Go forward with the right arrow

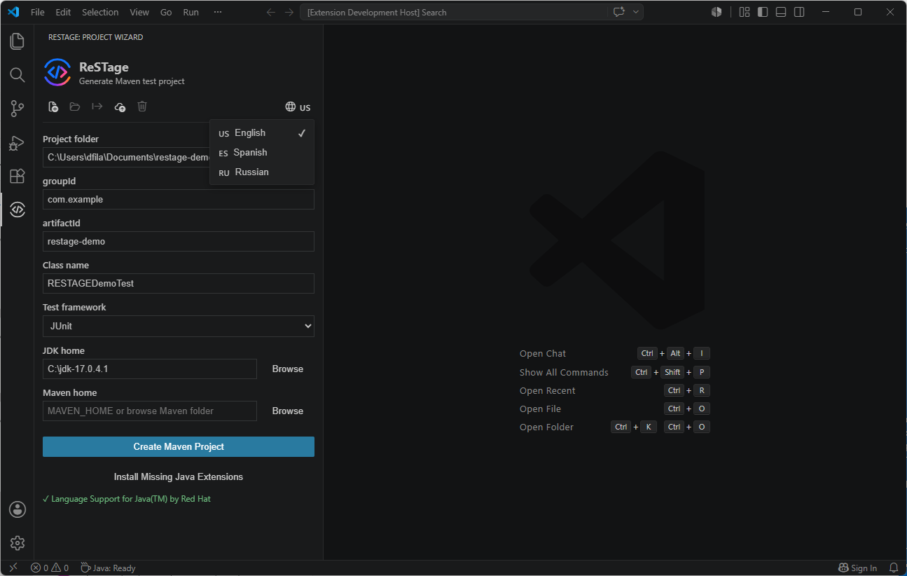click(289, 12)
